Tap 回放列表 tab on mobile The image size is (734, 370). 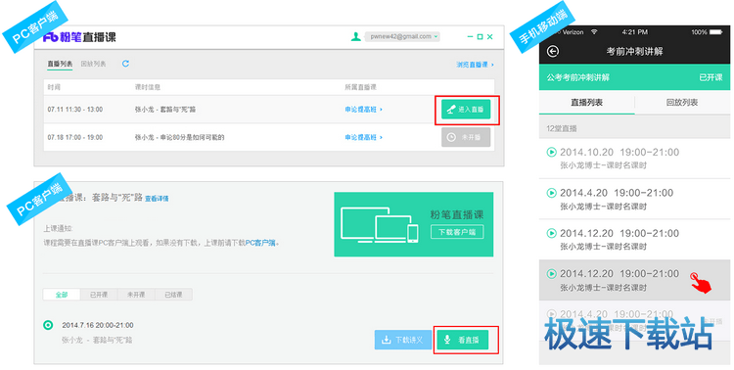682,103
